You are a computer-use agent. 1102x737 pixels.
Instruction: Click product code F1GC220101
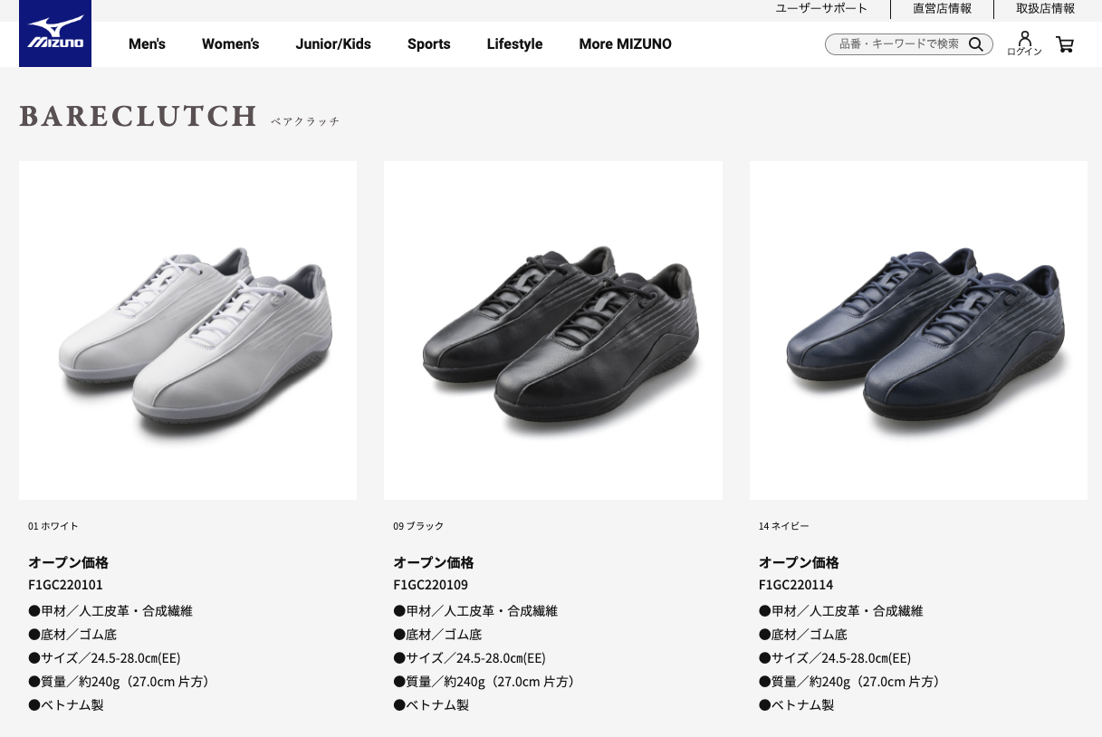(65, 585)
